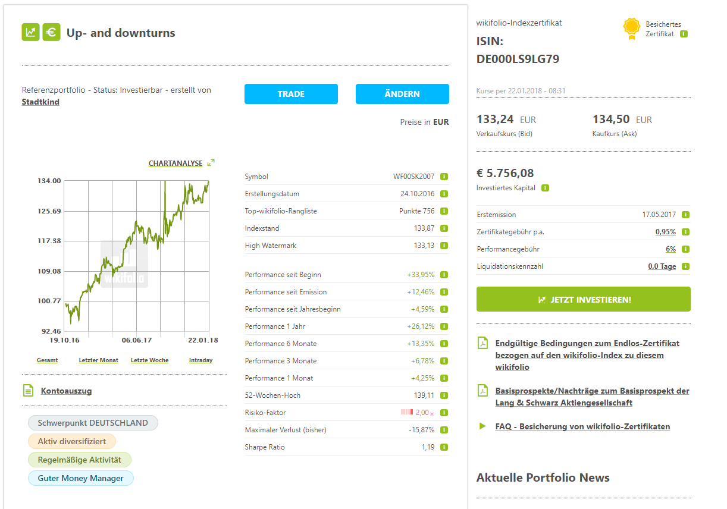Click the green euro icon beside the title
Viewport: 727px width, 509px height.
[x=51, y=32]
